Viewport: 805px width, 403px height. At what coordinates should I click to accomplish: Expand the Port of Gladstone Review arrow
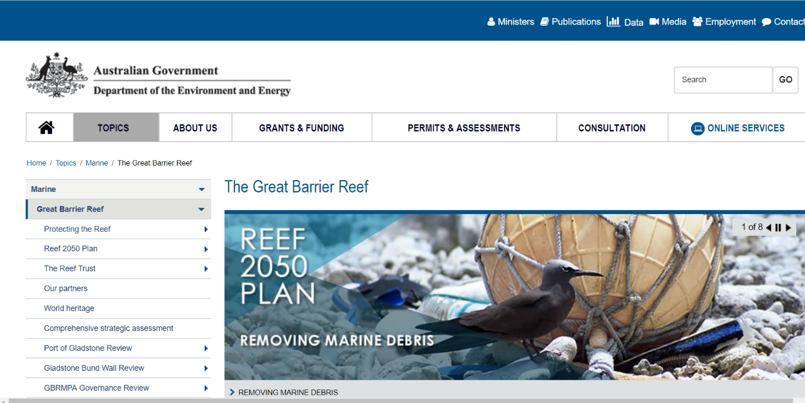coord(206,349)
